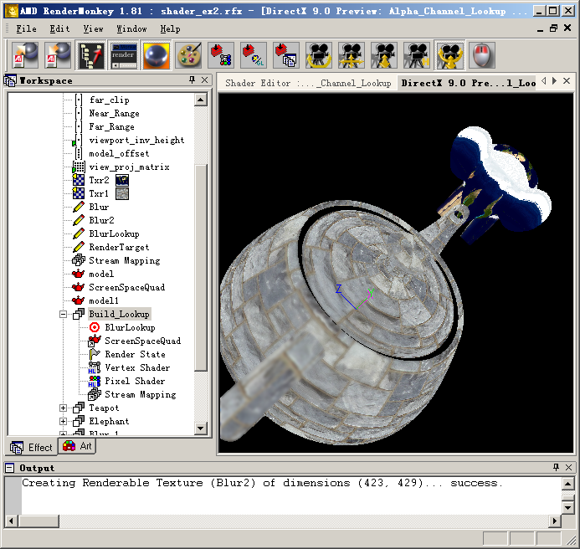
Task: Select the view_proj_matrix node
Action: click(129, 167)
